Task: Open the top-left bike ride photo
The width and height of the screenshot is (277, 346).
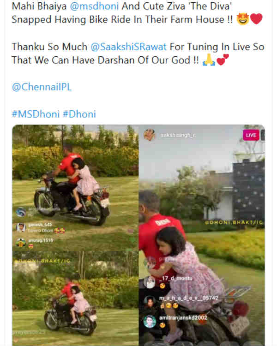Action: (75, 188)
